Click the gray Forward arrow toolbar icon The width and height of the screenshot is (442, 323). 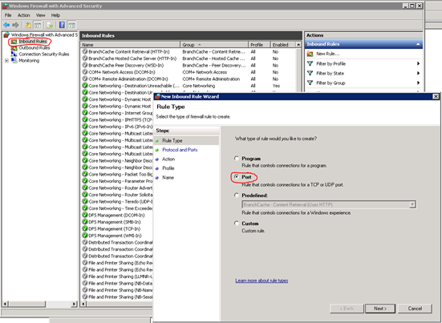tap(15, 25)
